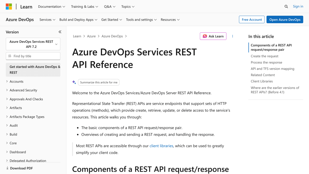This screenshot has height=174, width=309.
Task: Open the Training & Labs menu
Action: pyautogui.click(x=84, y=7)
